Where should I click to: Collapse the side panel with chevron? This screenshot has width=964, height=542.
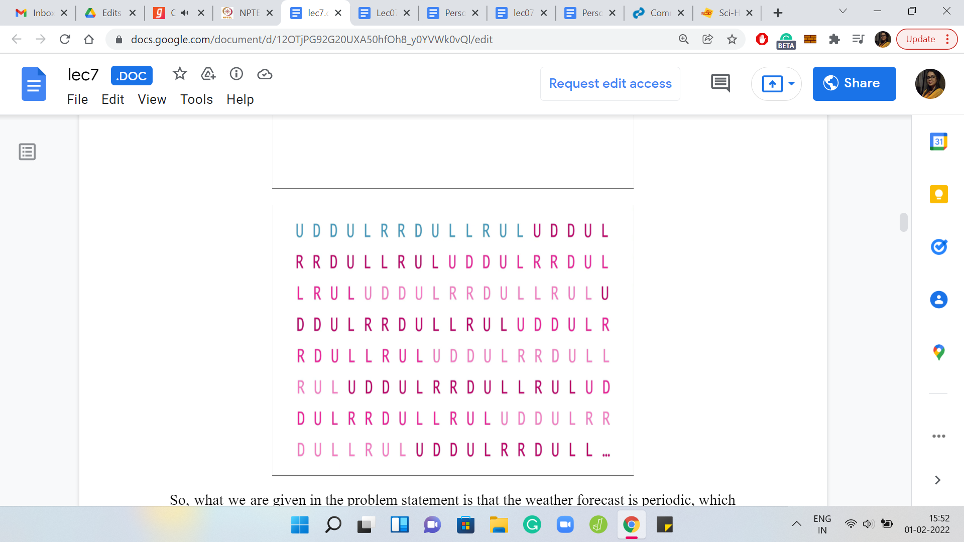coord(937,480)
